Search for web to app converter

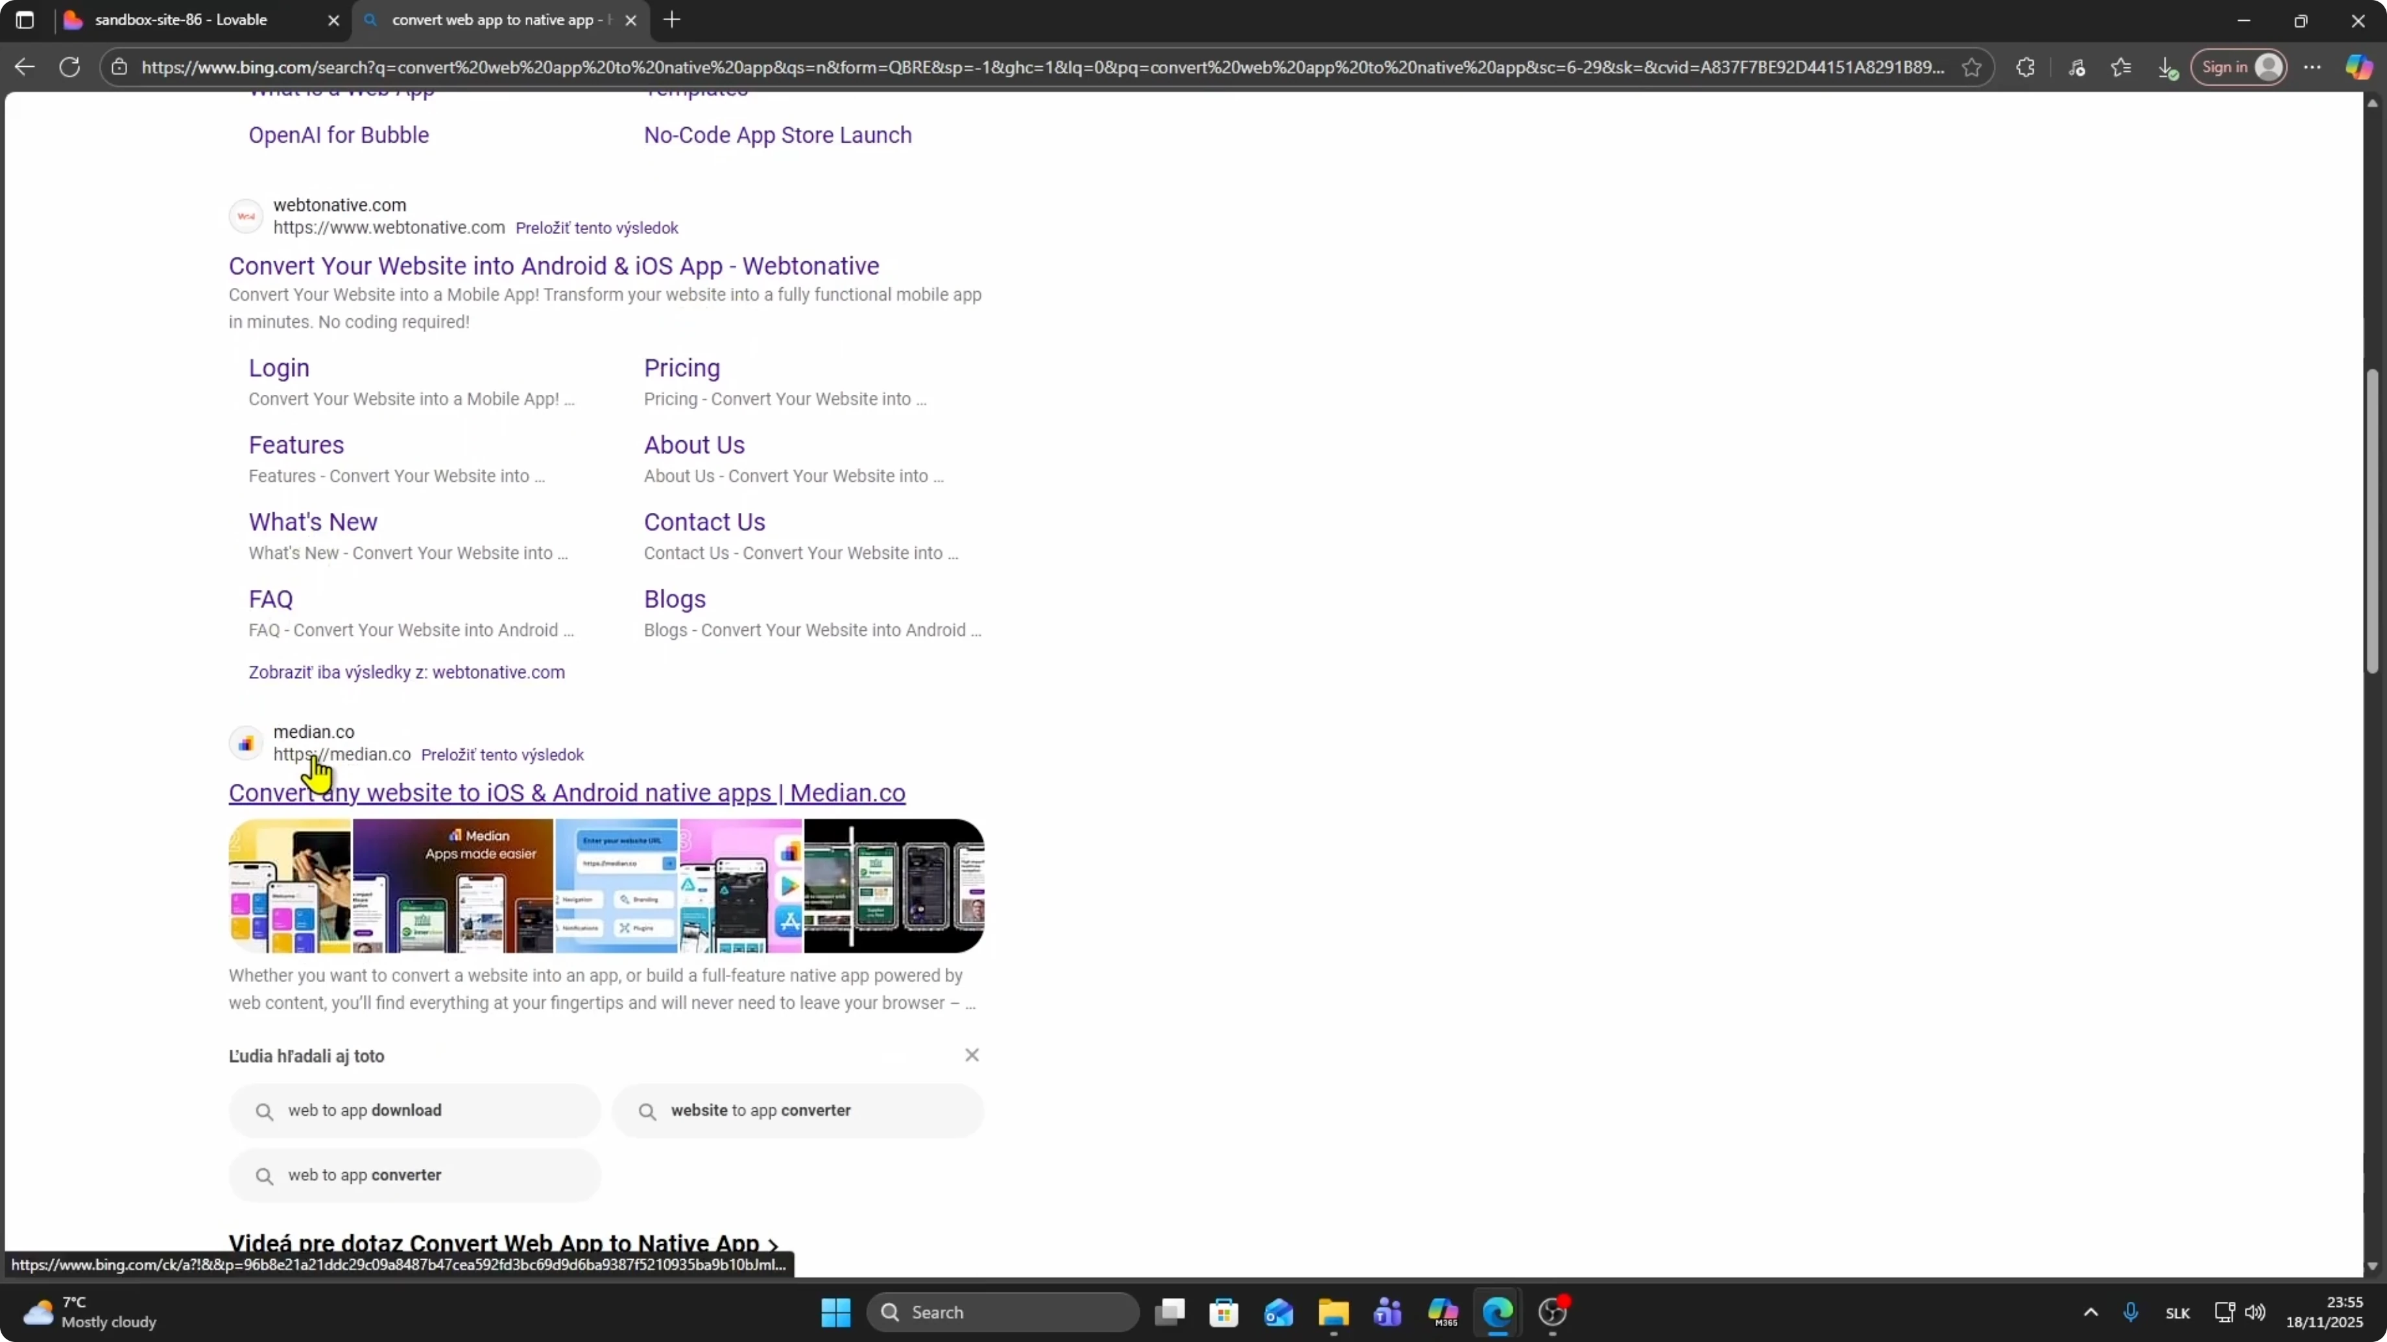[x=415, y=1175]
